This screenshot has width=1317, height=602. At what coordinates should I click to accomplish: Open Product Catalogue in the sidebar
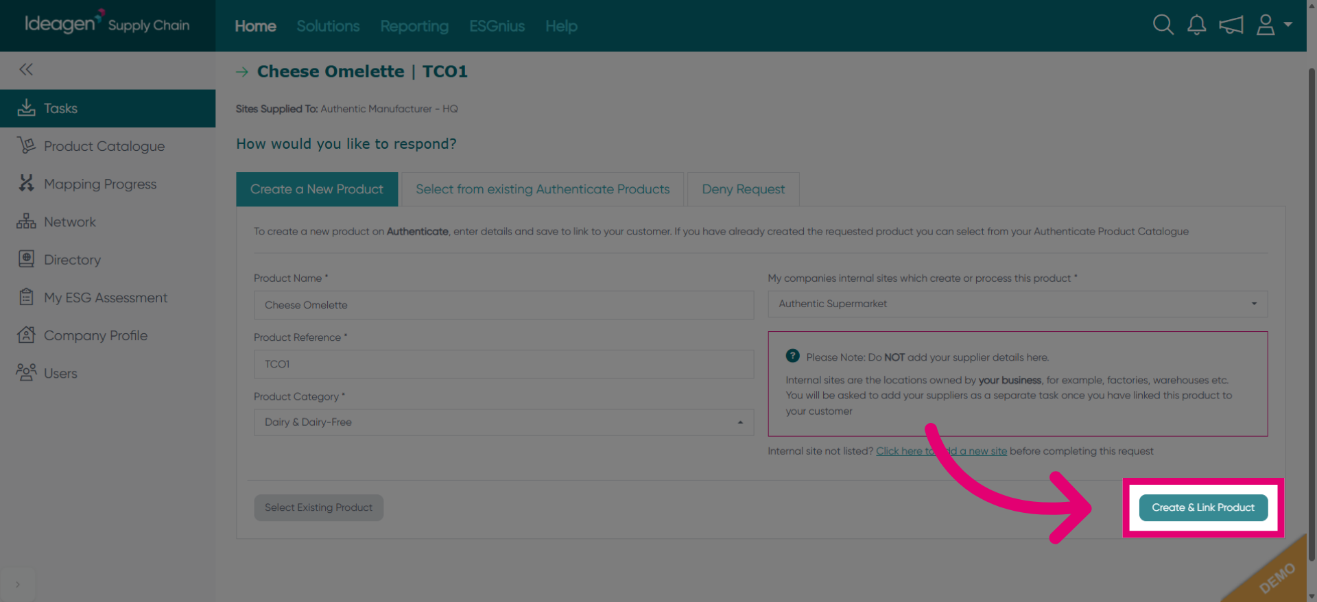108,146
